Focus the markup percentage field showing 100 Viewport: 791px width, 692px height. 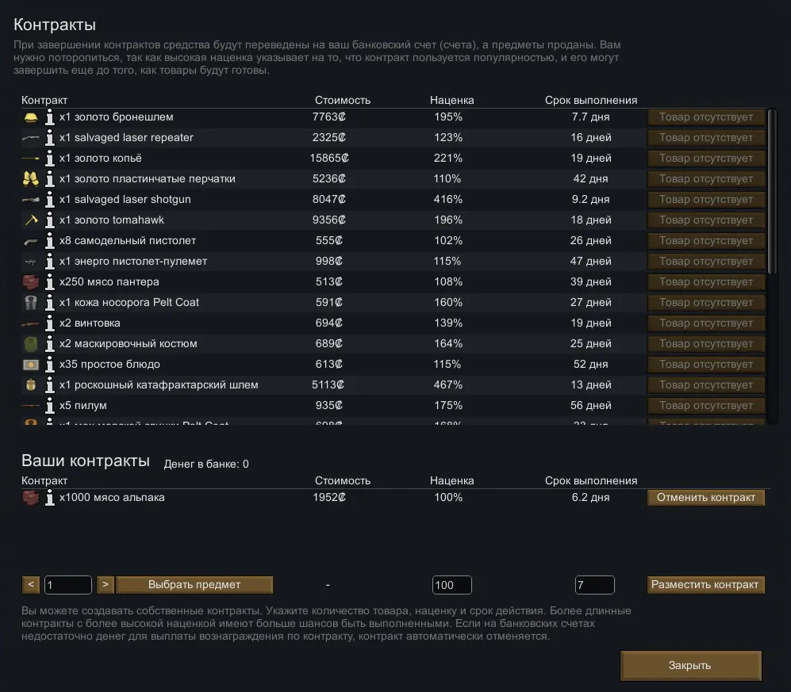(451, 585)
